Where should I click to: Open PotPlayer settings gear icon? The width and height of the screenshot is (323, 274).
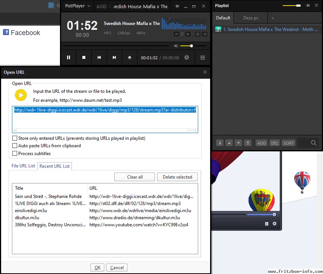[x=187, y=57]
